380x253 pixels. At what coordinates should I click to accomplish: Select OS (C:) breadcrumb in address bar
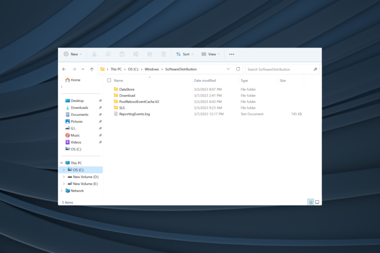click(133, 69)
